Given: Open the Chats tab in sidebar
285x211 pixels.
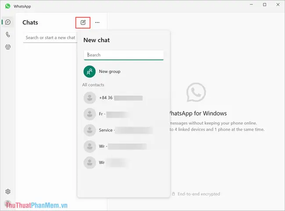Looking at the screenshot, I should point(8,22).
